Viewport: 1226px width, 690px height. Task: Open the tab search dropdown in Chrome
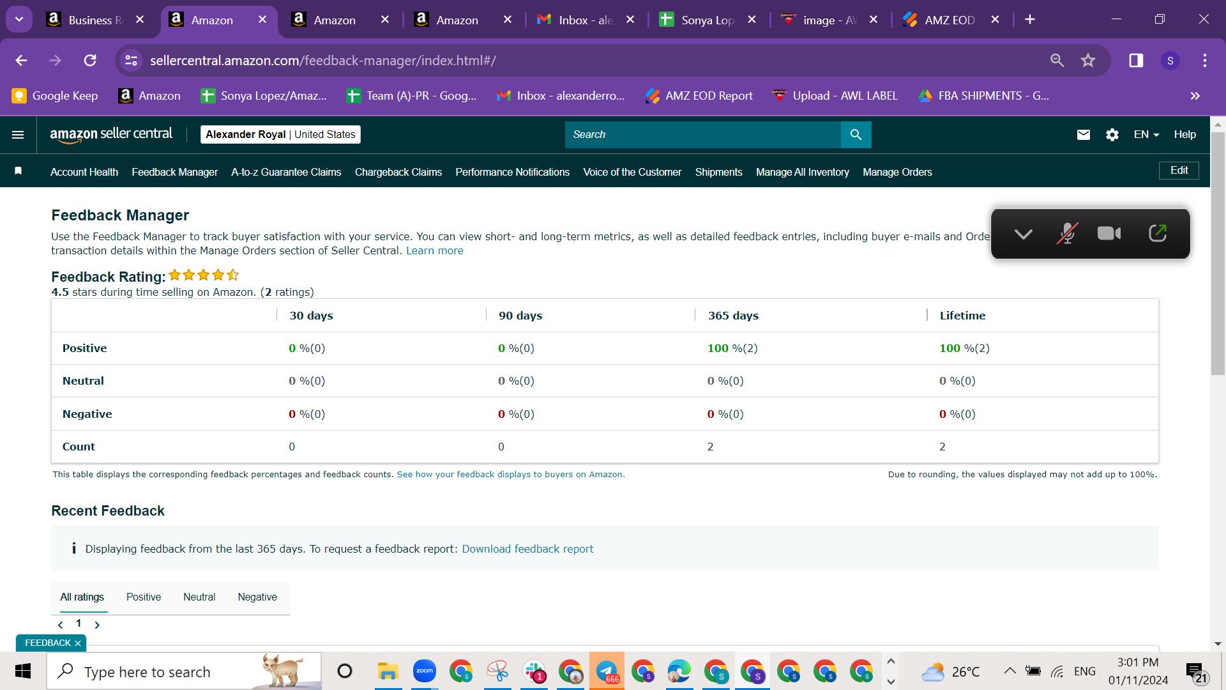19,19
